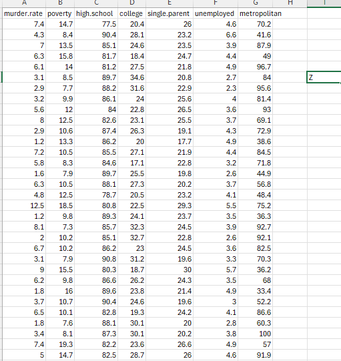This screenshot has height=361, width=341.
Task: Select the cell containing 95.6
Action: coord(256,88)
